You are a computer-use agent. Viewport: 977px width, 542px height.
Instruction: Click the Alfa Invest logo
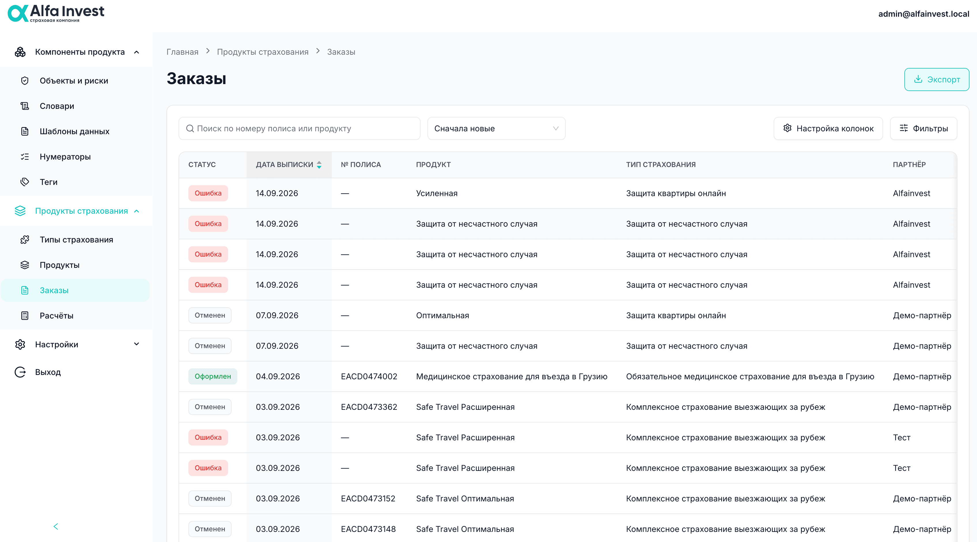pos(56,13)
